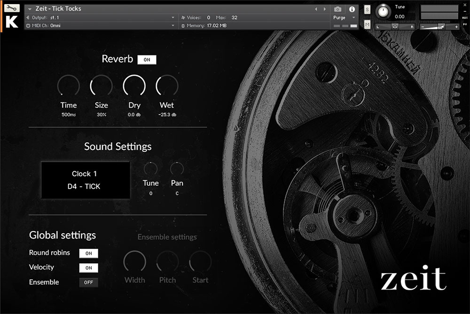The height and width of the screenshot is (314, 470).
Task: Click the reverb Wet knob
Action: coord(167,86)
